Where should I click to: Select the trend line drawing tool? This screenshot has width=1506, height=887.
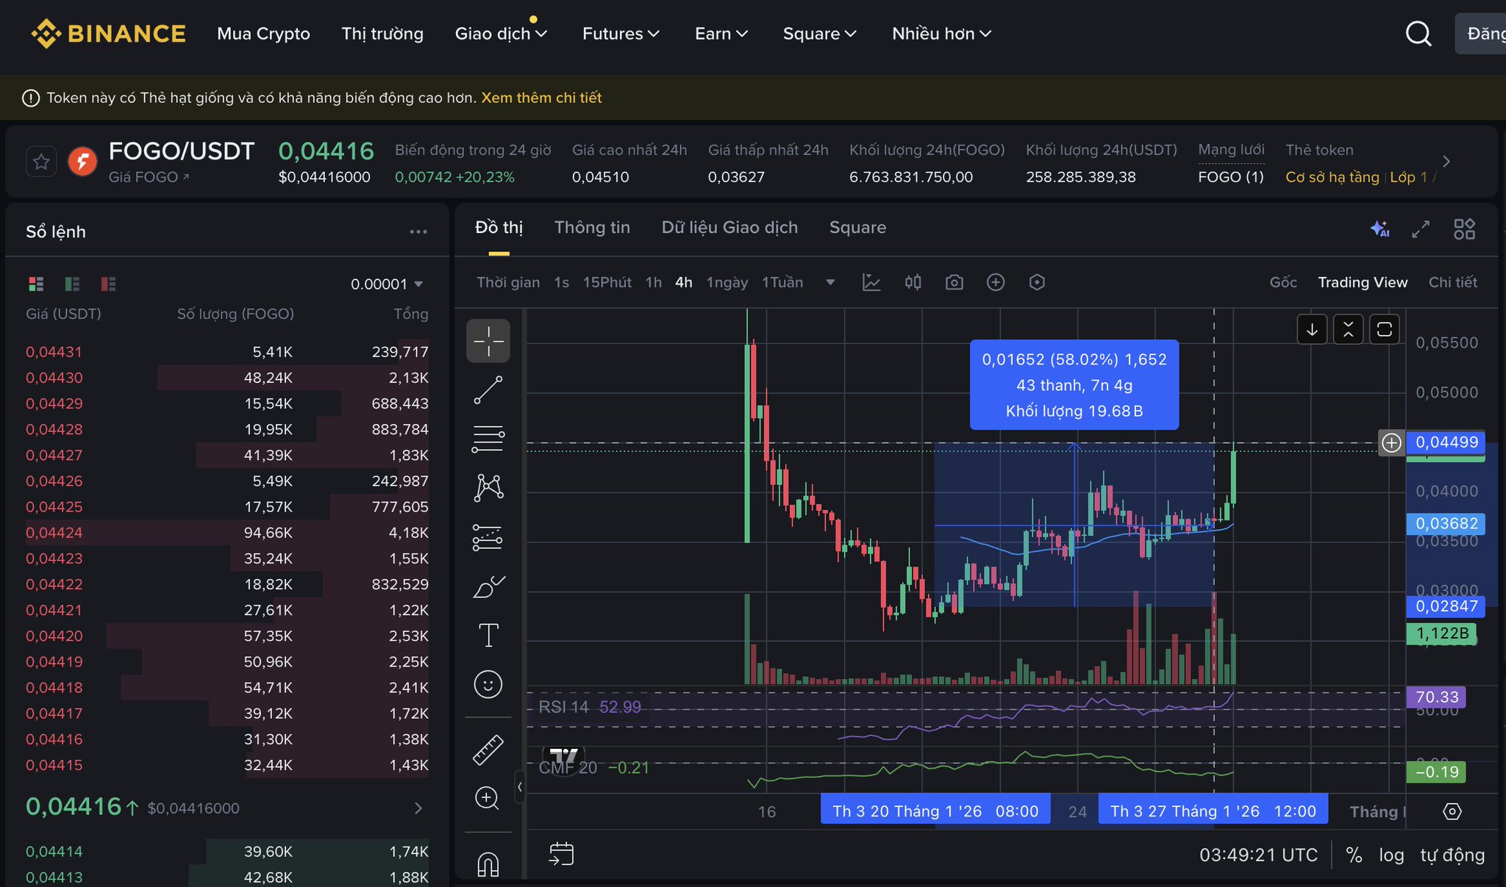pos(488,390)
